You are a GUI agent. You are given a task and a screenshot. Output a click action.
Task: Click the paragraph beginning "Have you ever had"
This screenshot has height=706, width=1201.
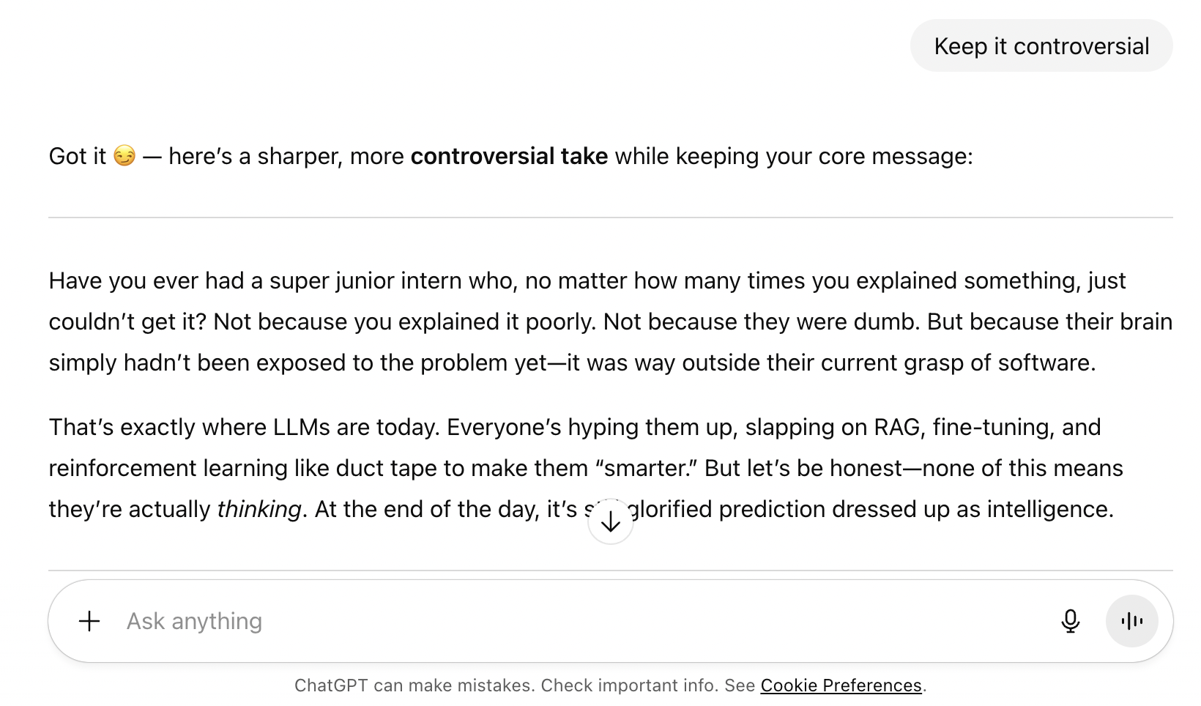pyautogui.click(x=610, y=322)
